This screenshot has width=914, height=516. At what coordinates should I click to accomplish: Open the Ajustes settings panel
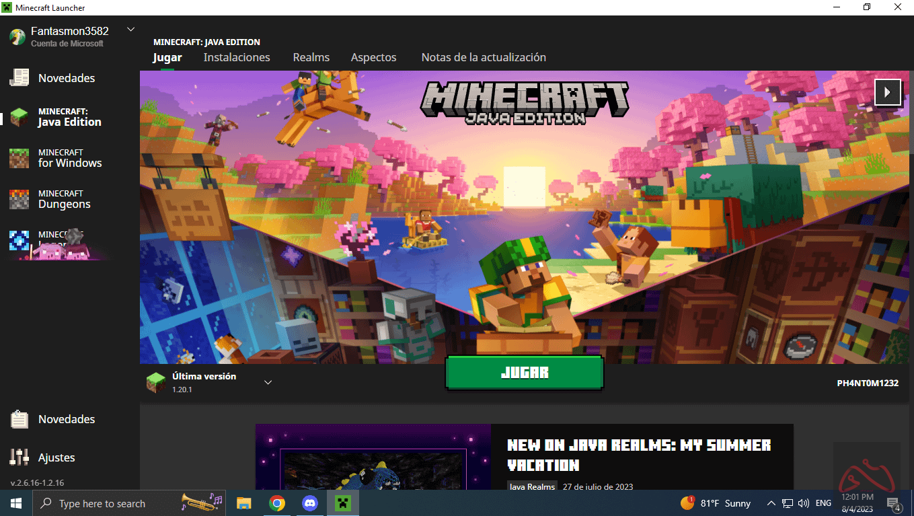pos(57,457)
